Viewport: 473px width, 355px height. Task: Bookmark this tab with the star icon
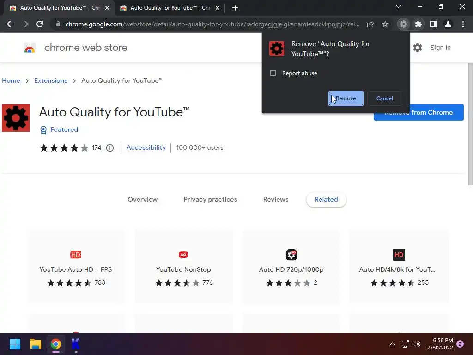coord(385,24)
